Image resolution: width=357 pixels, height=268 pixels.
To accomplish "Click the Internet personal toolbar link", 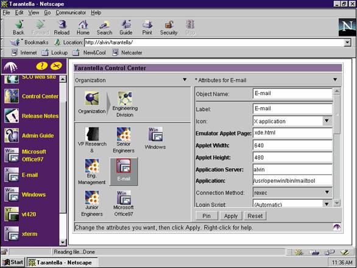I will 24,52.
